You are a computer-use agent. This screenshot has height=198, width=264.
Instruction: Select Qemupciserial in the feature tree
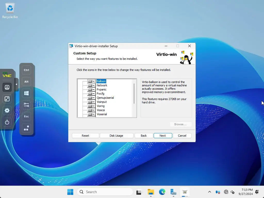click(105, 98)
